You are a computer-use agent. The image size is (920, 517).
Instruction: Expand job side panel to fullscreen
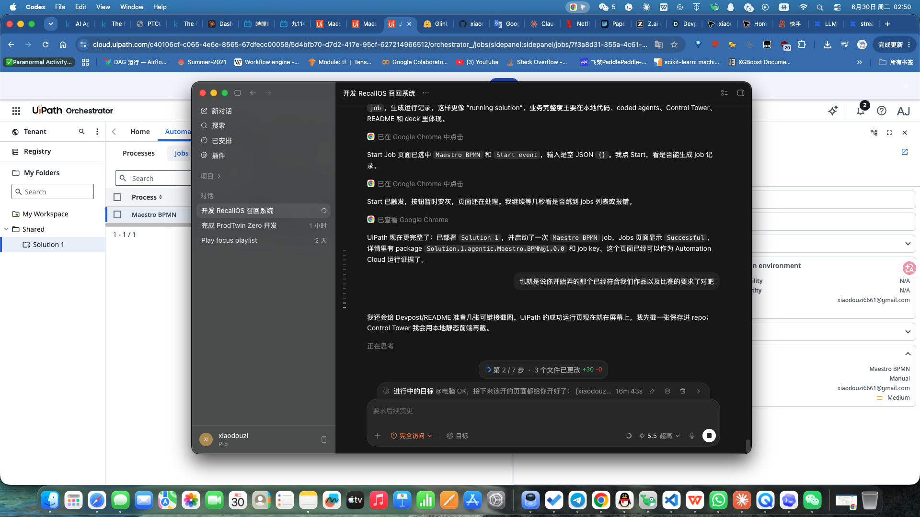[x=889, y=133]
